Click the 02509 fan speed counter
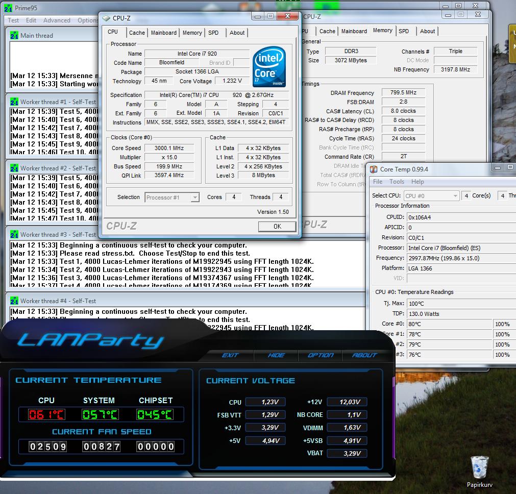The width and height of the screenshot is (516, 494). (x=47, y=447)
